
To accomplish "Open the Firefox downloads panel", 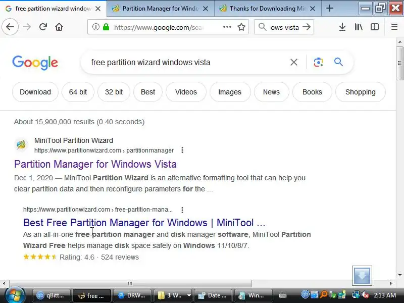I will [342, 27].
